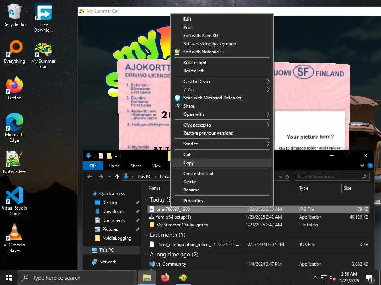Select the vs_Community application file
Viewport: 381px width, 285px height.
click(x=259, y=264)
